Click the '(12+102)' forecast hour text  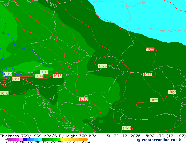(176, 136)
